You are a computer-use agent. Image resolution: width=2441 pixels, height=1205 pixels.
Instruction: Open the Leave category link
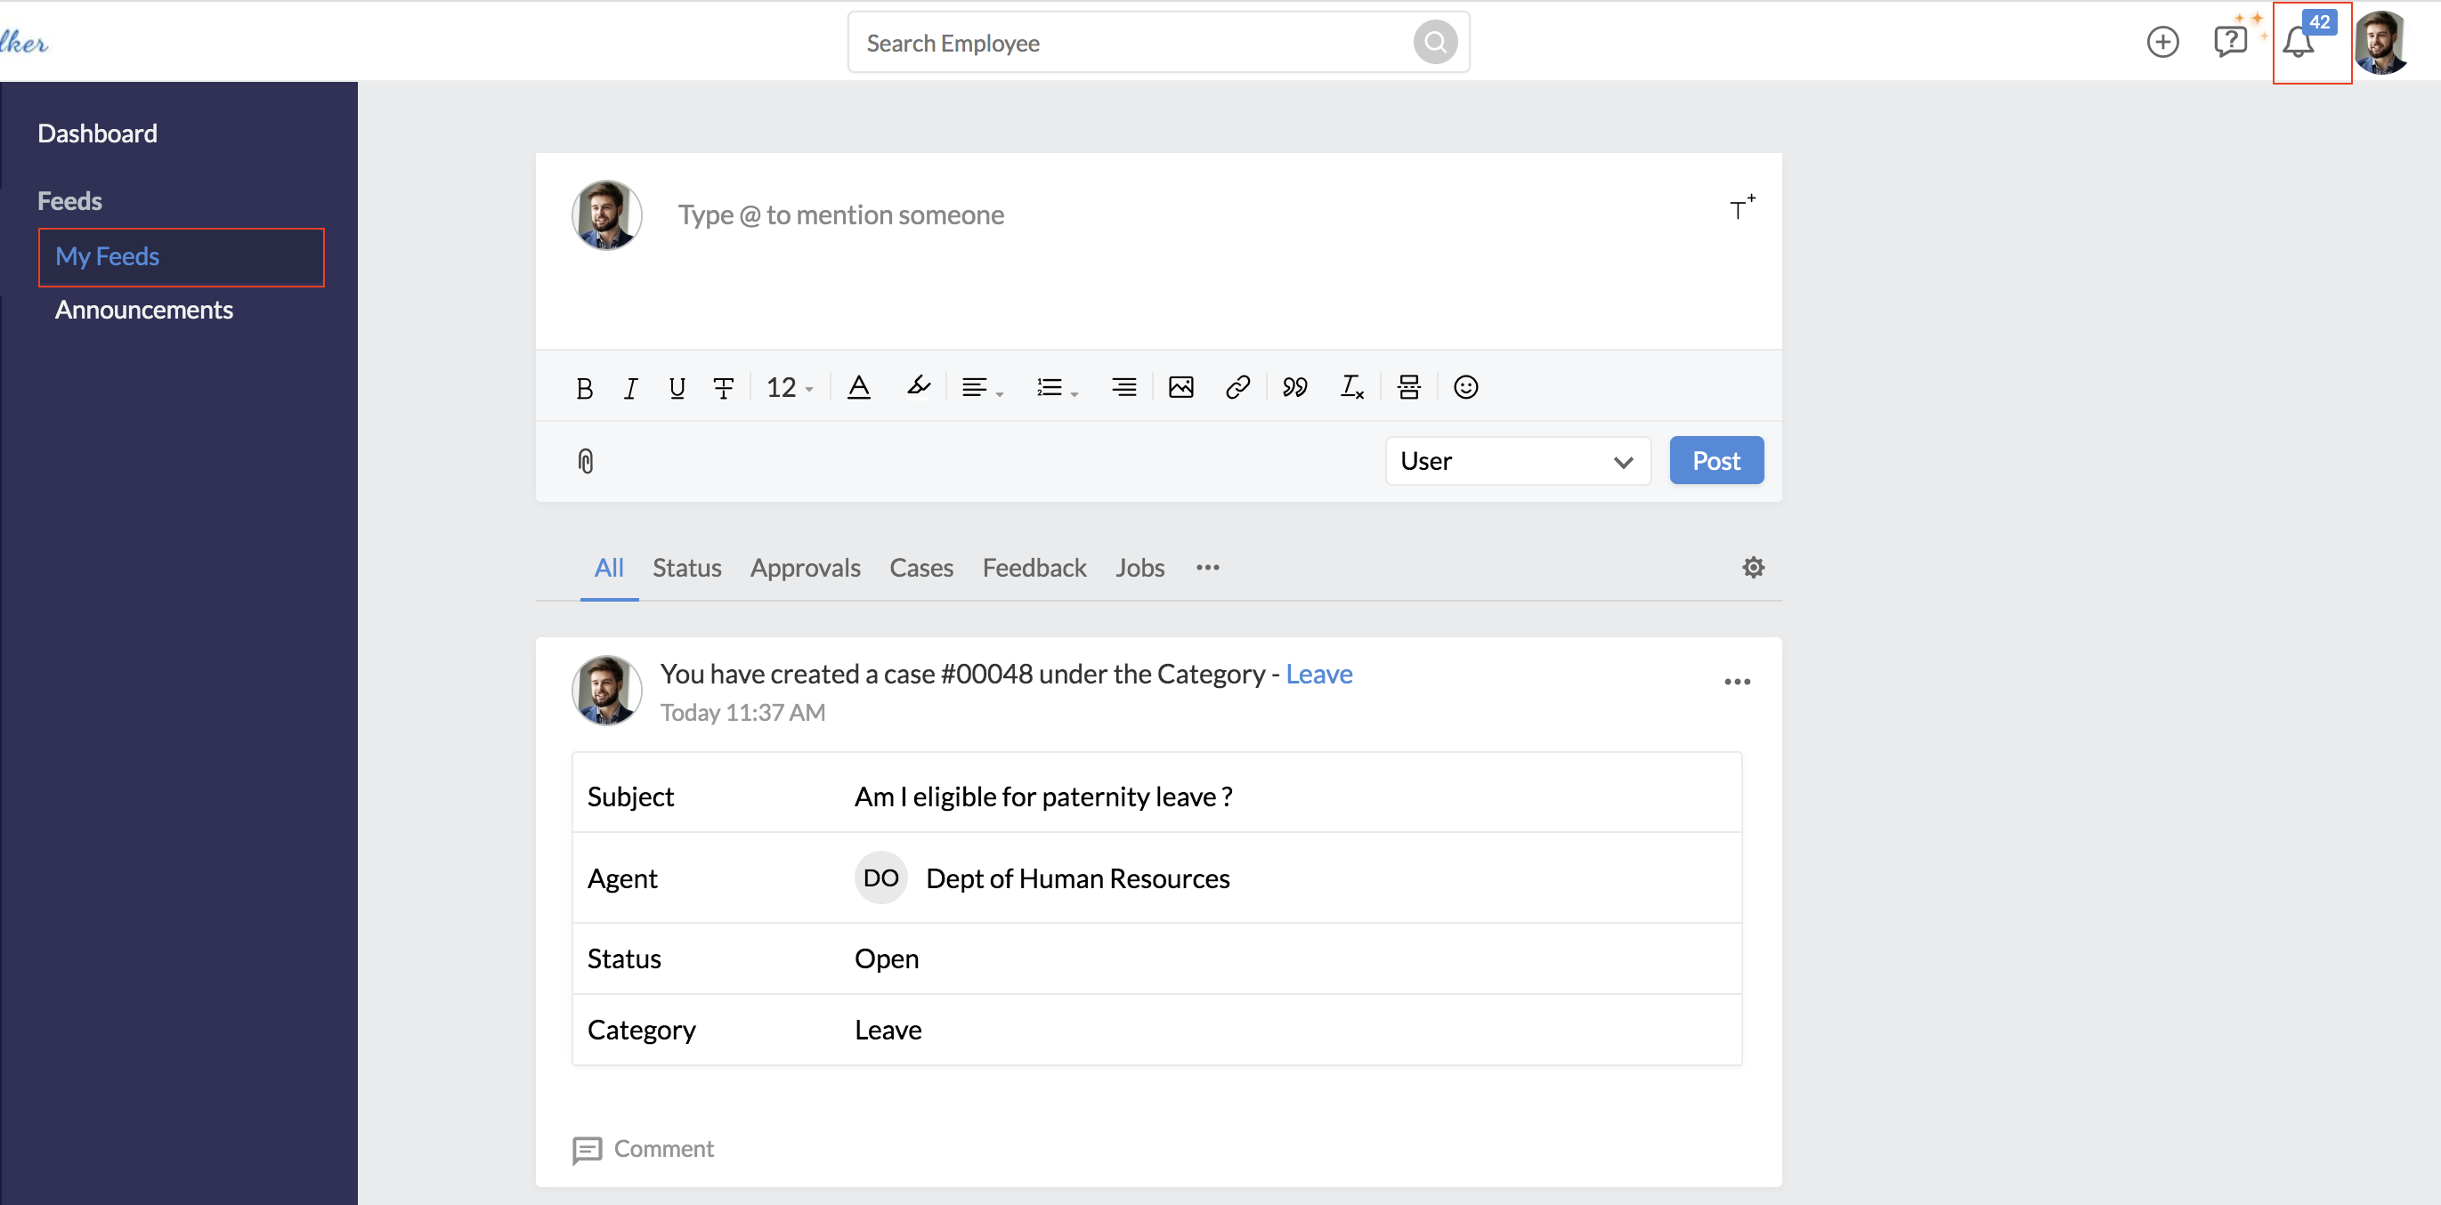pos(1319,674)
